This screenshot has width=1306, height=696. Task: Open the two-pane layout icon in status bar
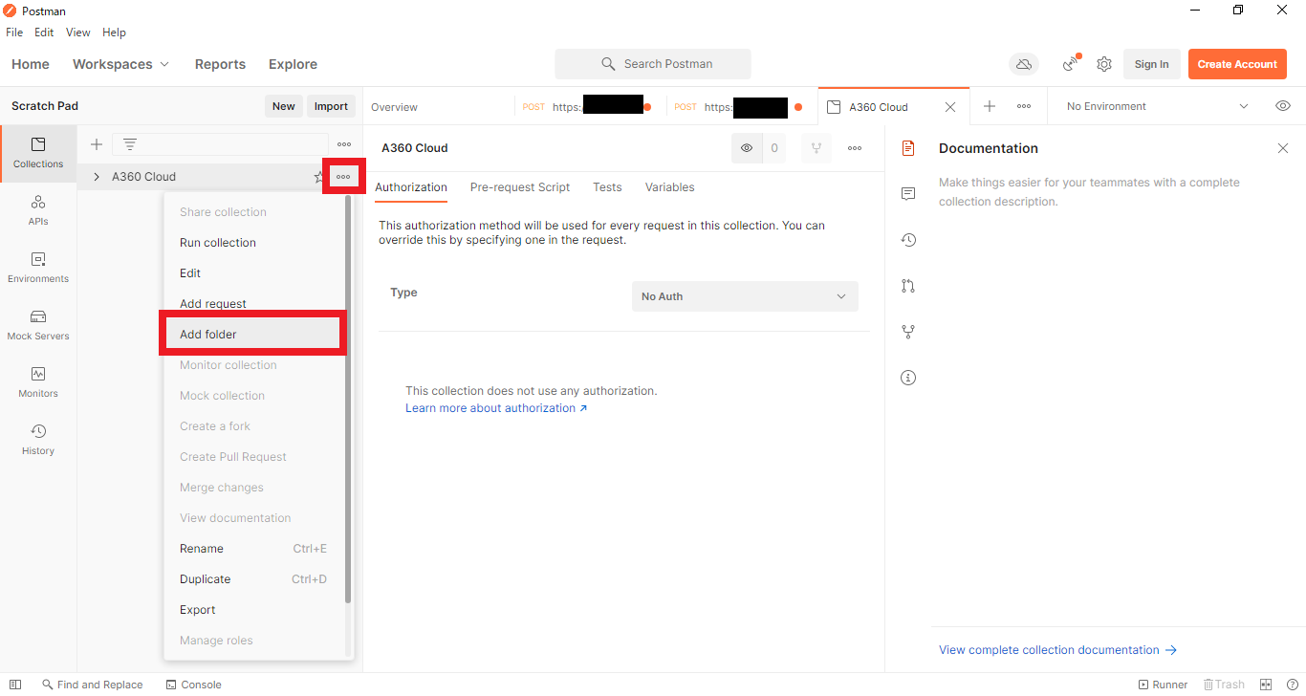(x=1266, y=685)
